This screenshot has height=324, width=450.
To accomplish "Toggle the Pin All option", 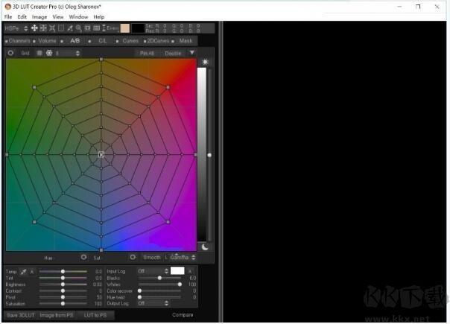I will [x=147, y=54].
